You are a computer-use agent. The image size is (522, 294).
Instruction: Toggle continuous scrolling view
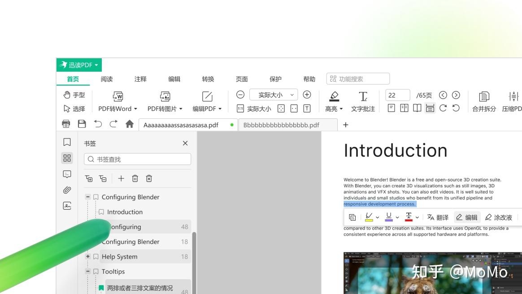pyautogui.click(x=430, y=108)
